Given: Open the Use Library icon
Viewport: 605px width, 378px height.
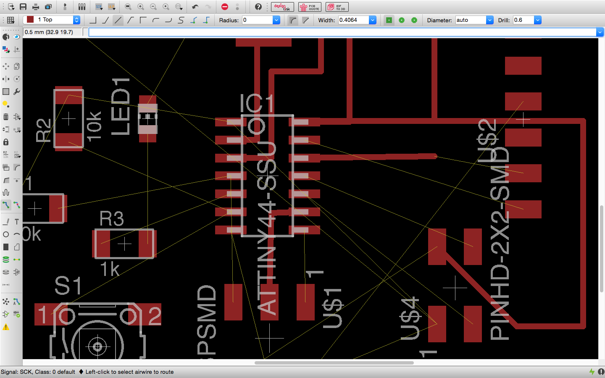Looking at the screenshot, I should tap(82, 7).
